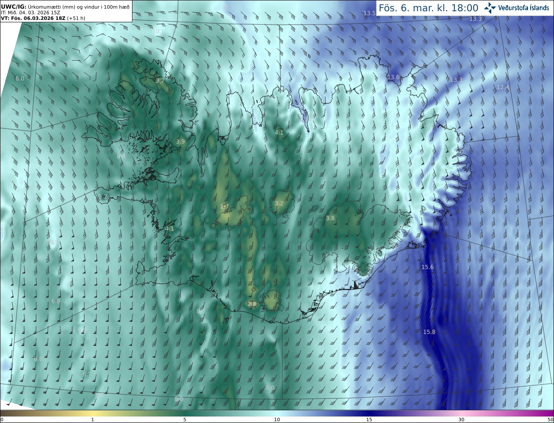This screenshot has width=554, height=423.
Task: Click the 2.7 value on the glacier
Action: point(224,206)
